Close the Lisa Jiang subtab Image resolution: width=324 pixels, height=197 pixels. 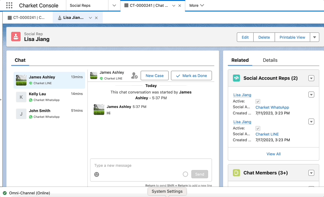(96, 18)
